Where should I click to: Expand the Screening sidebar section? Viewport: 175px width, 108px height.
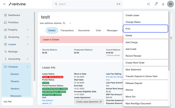coord(27,37)
